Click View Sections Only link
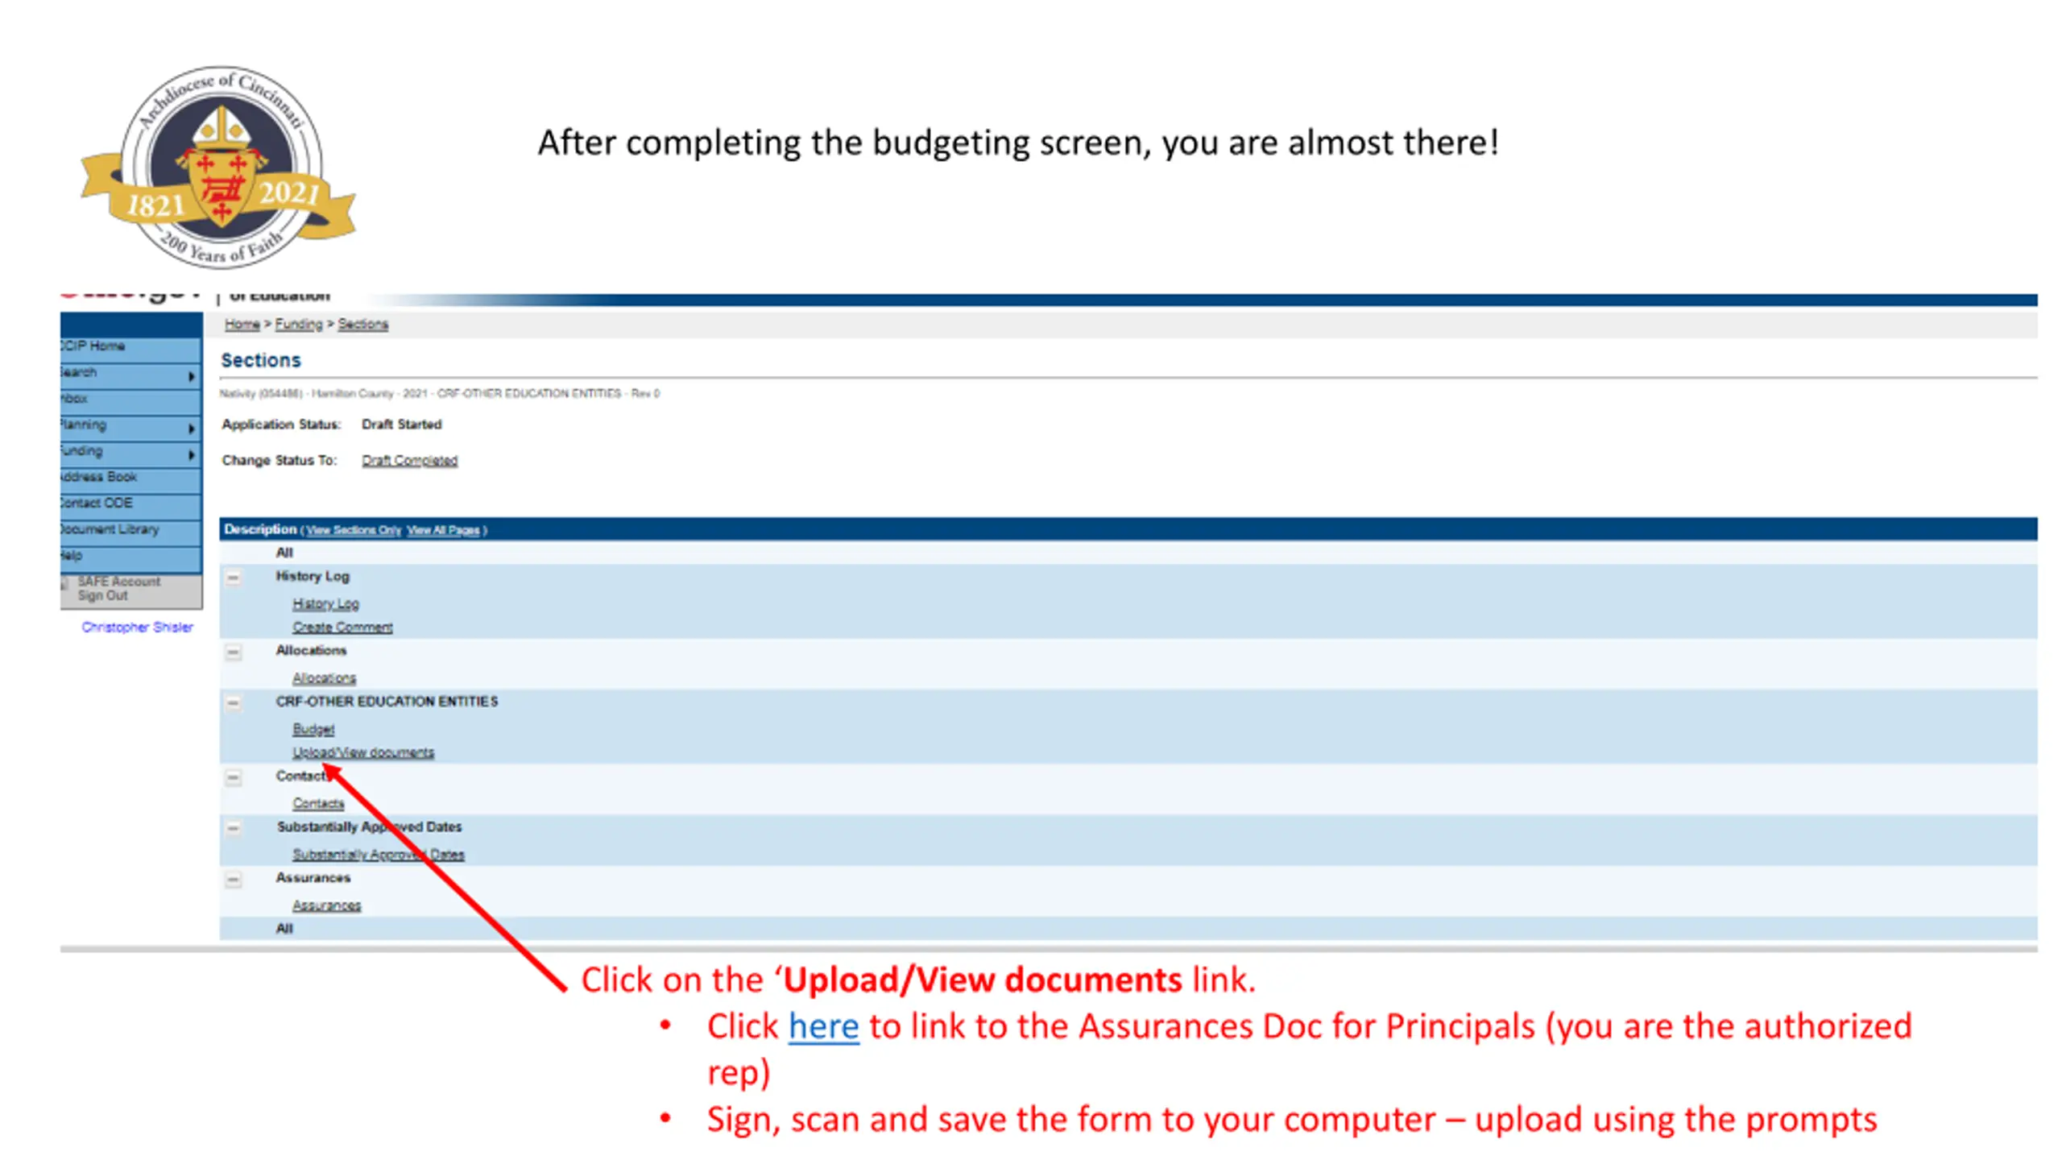The image size is (2062, 1160). point(353,530)
